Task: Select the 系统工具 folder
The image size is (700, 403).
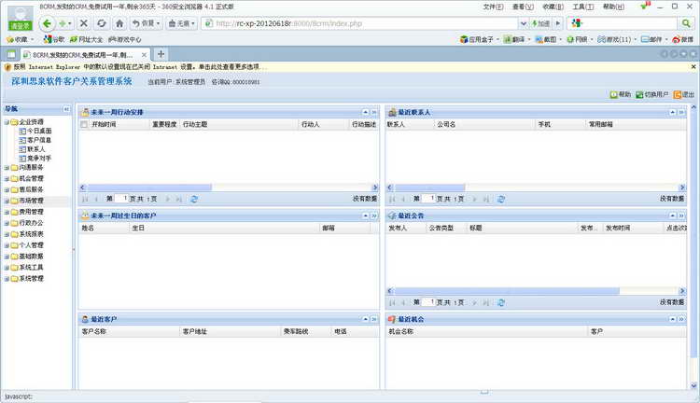Action: click(31, 268)
